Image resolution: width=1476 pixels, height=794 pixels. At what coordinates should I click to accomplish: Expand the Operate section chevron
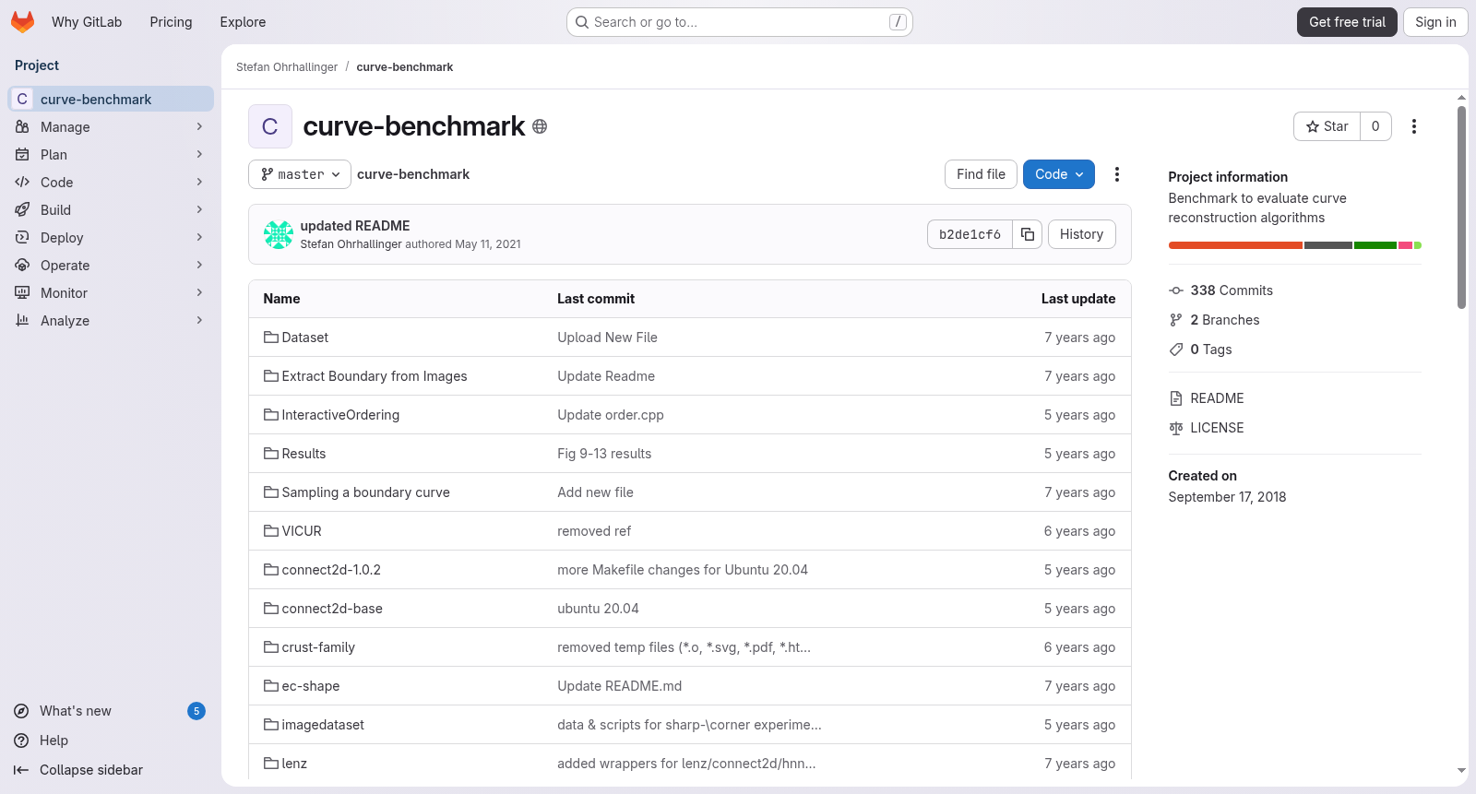199,266
